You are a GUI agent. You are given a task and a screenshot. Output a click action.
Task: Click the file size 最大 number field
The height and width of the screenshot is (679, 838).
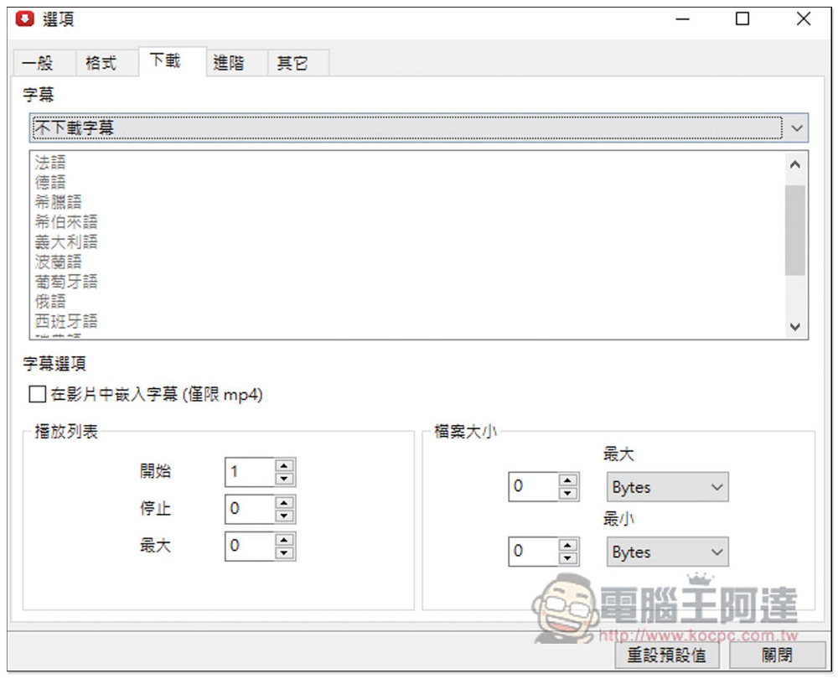(x=533, y=486)
